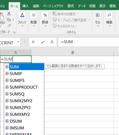Click the Cut scissors icon

pos(9,14)
